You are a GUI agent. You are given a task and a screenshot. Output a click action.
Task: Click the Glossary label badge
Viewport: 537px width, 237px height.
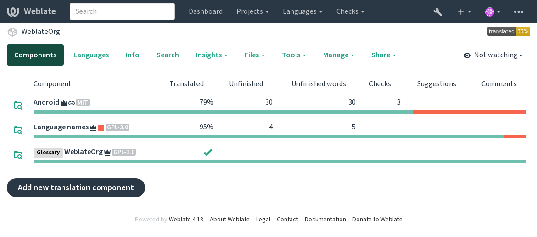click(48, 153)
